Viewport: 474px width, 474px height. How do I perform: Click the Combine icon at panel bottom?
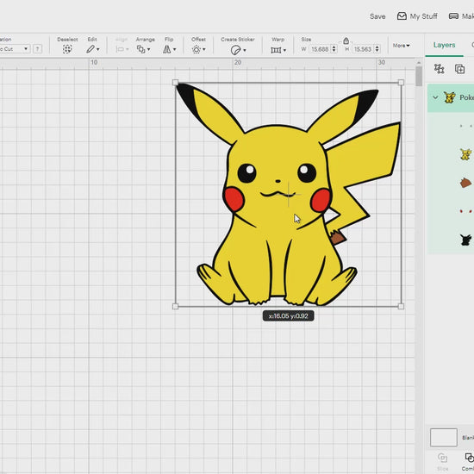pos(470,458)
